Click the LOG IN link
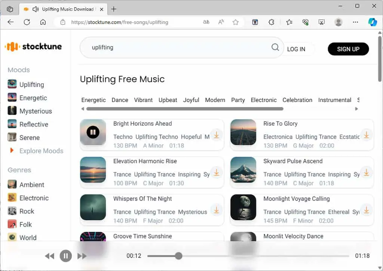 click(x=296, y=49)
